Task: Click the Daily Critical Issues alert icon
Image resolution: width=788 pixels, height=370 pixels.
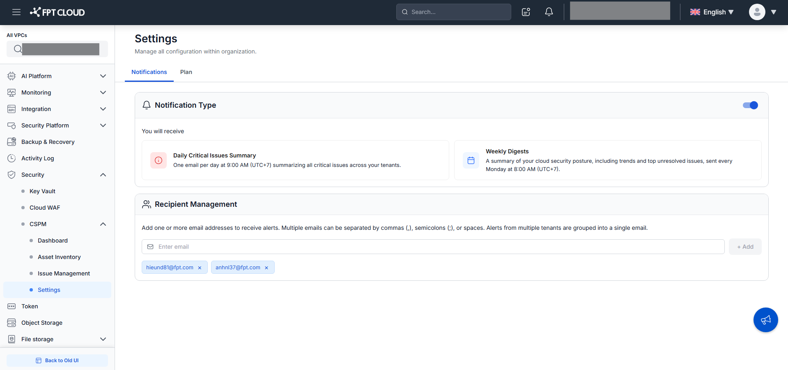Action: click(x=159, y=160)
